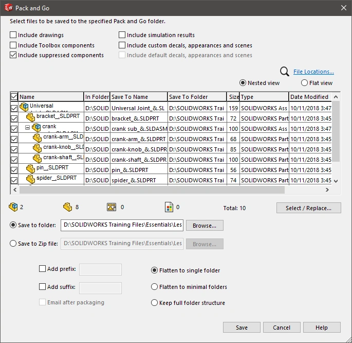Image resolution: width=352 pixels, height=343 pixels.
Task: Click the assembly count icon showing 2
Action: [x=13, y=207]
